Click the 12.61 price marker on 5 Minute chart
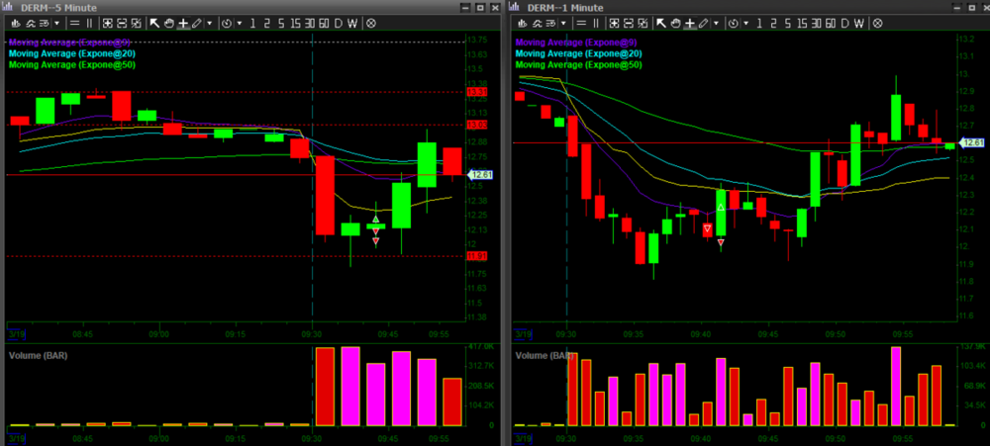This screenshot has width=990, height=446. coord(480,175)
